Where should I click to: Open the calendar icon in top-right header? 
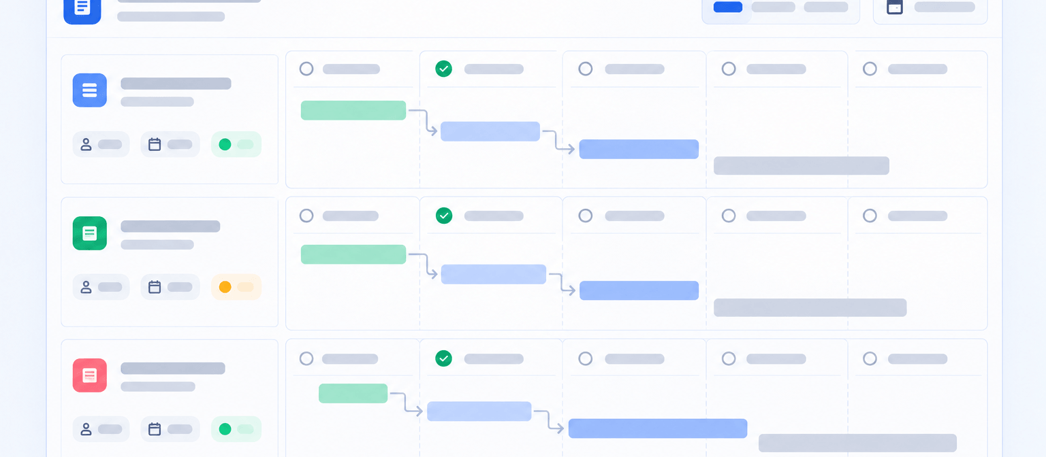pyautogui.click(x=895, y=7)
